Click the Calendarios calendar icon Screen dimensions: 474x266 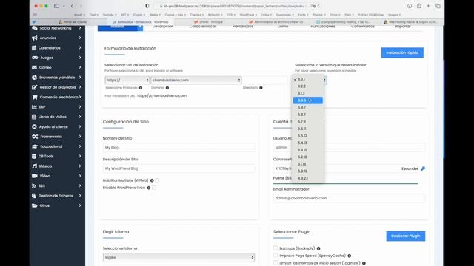tap(34, 47)
